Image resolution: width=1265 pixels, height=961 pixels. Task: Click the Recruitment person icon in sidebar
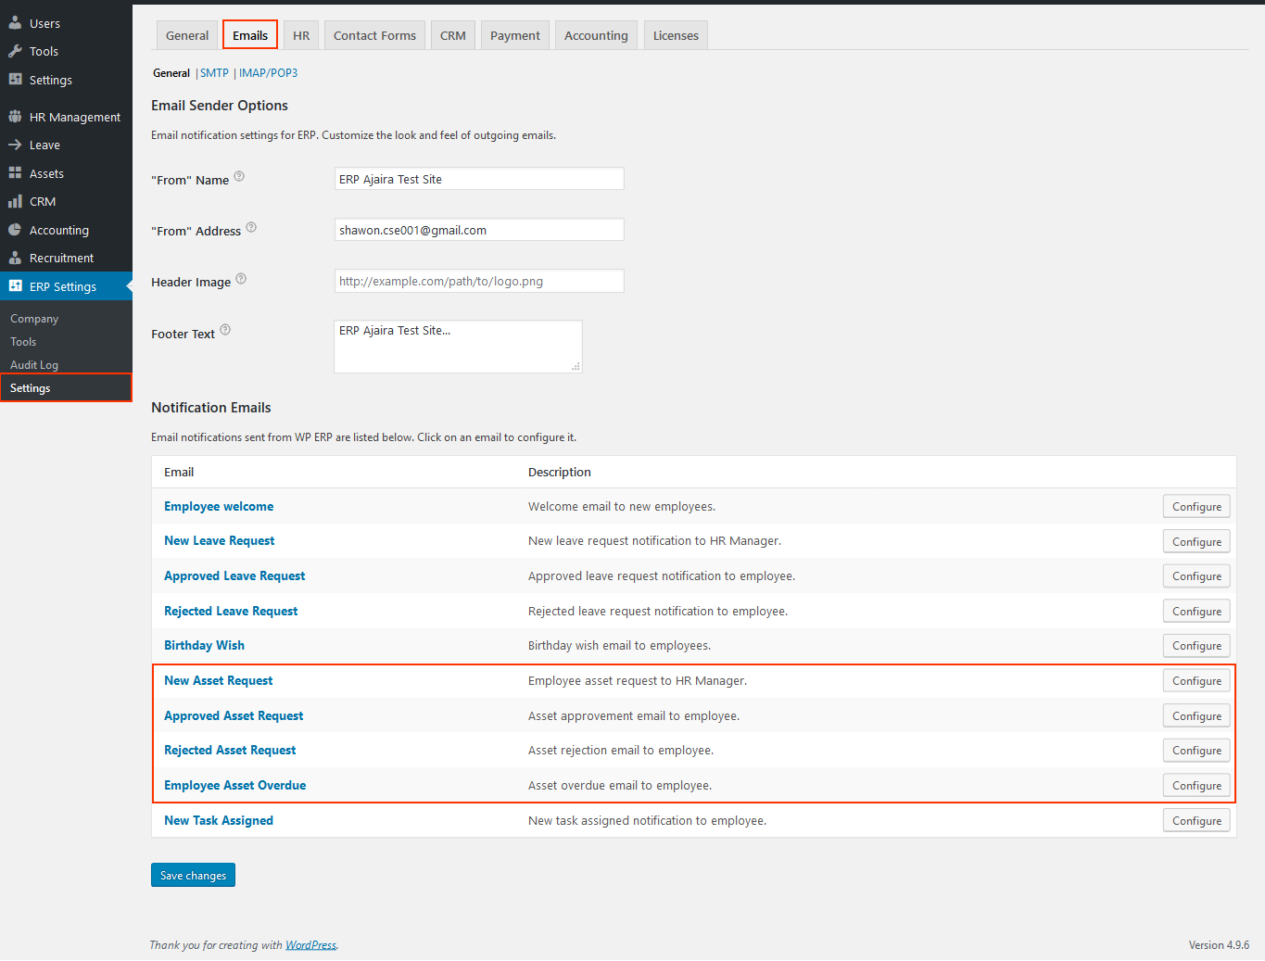tap(17, 258)
